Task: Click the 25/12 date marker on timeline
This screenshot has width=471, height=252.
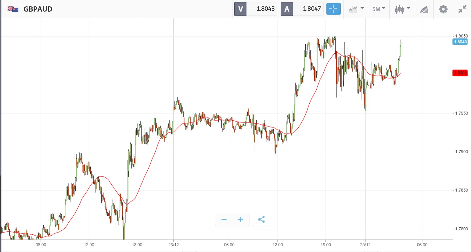Action: (x=365, y=245)
